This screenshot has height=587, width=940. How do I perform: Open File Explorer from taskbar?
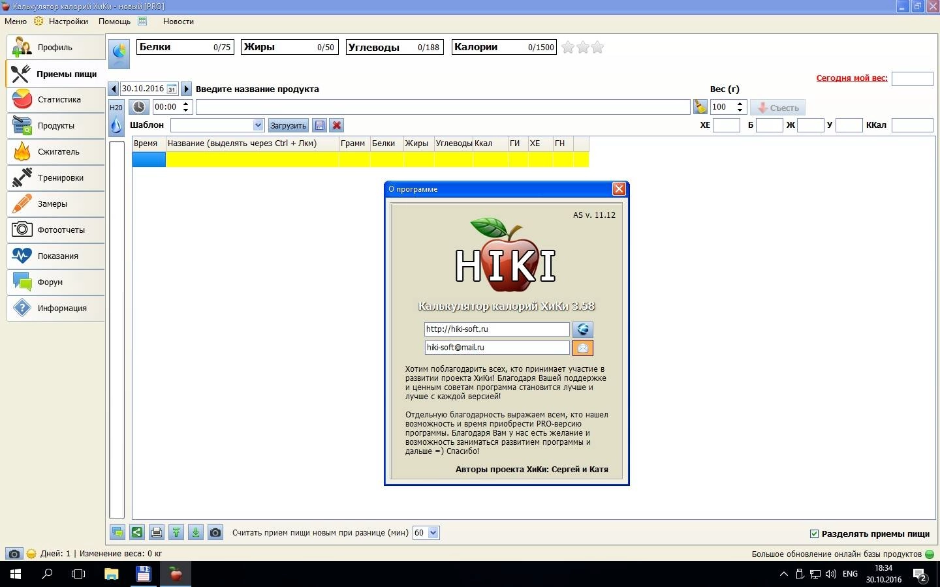(111, 574)
